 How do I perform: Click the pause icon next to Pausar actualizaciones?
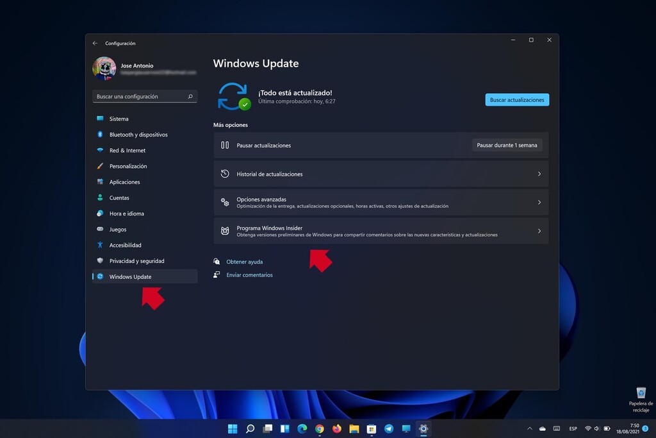(225, 146)
